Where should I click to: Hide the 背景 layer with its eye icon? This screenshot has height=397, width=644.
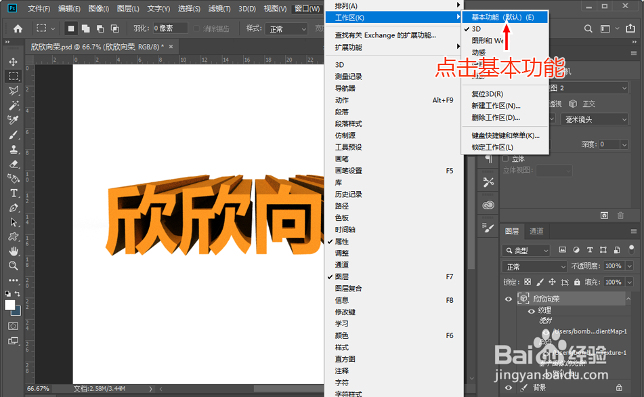(508, 387)
